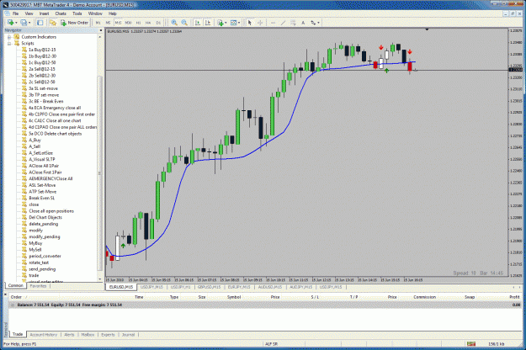
Task: Select the 1a Buy@12-15 script
Action: coord(42,50)
